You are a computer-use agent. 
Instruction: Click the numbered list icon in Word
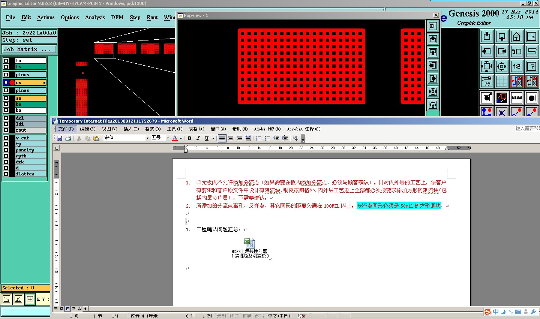259,138
